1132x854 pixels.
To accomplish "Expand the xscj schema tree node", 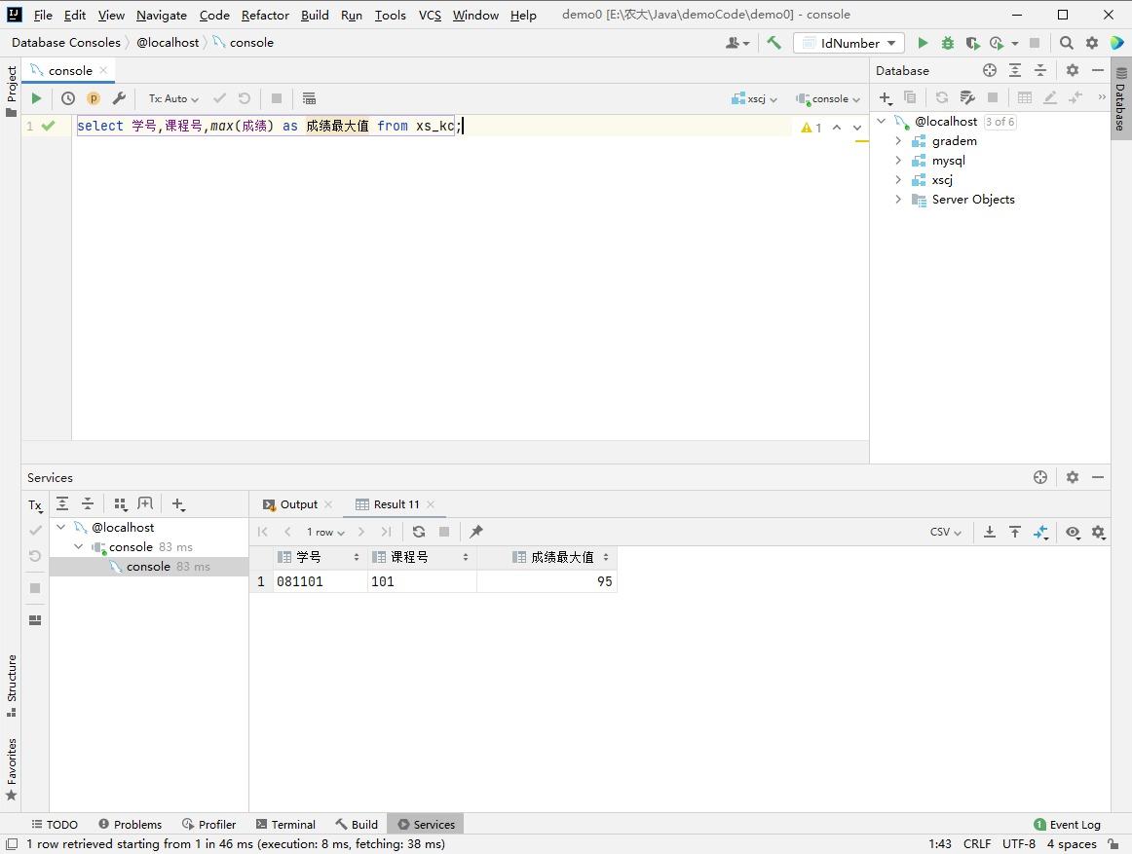I will coord(898,180).
